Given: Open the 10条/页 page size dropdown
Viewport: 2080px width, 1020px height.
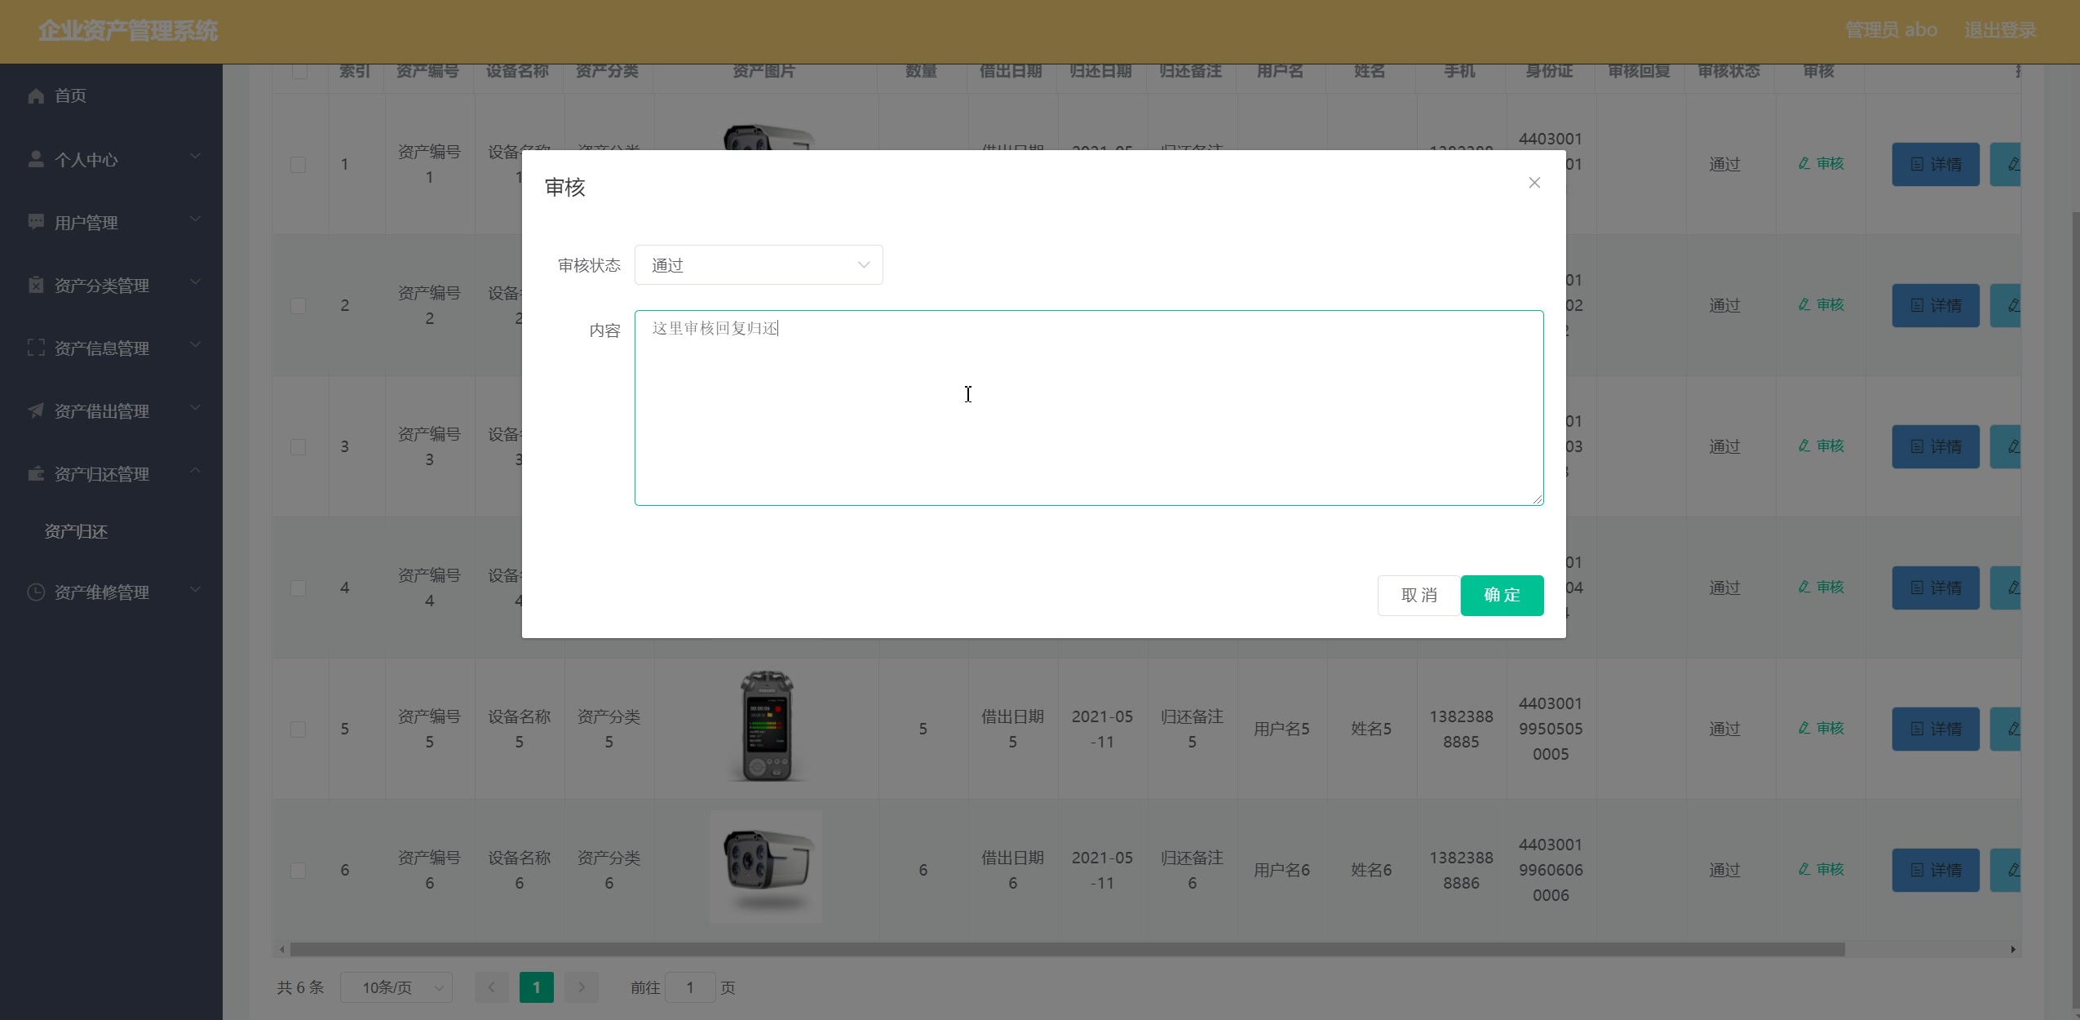Looking at the screenshot, I should (397, 987).
